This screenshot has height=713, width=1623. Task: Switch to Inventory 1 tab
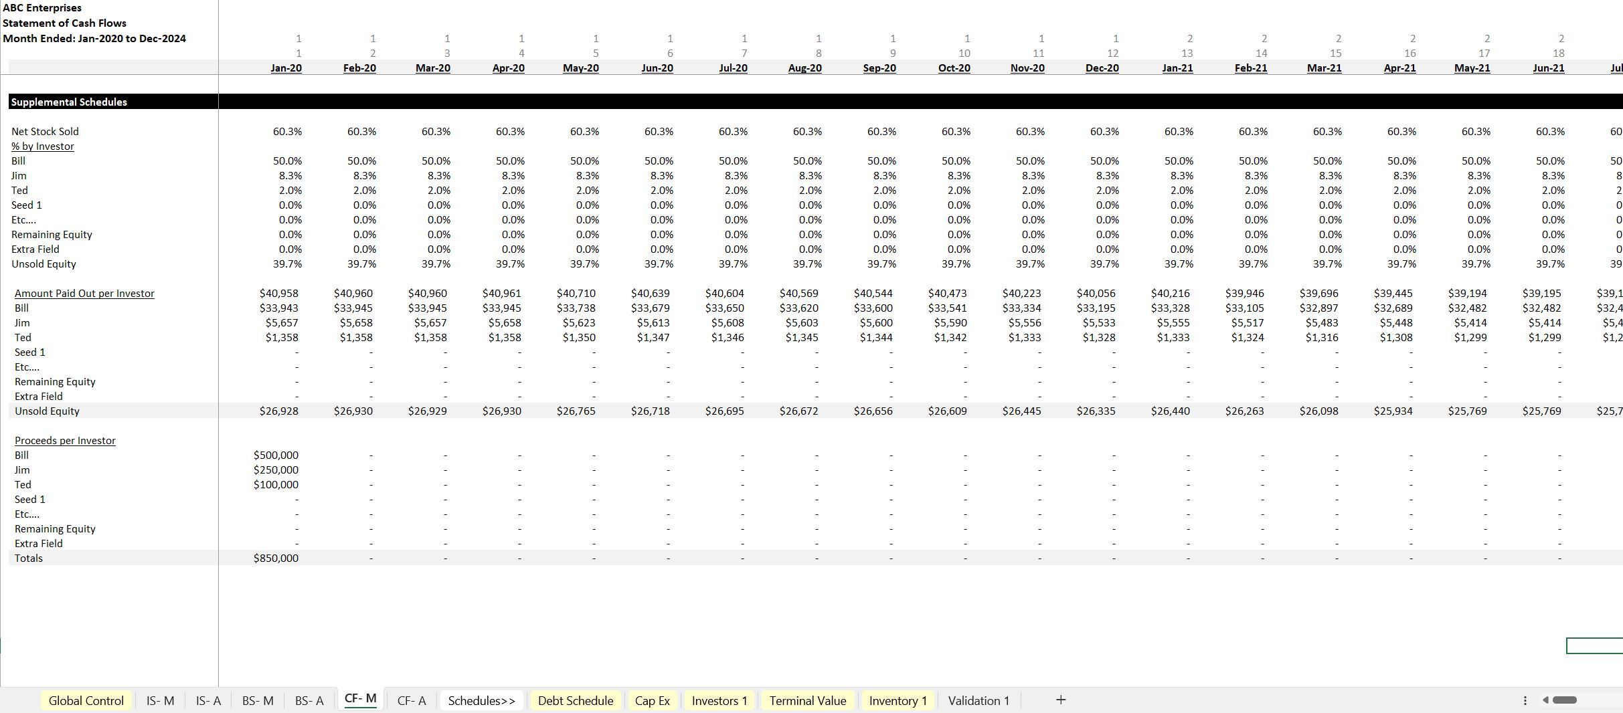tap(898, 700)
